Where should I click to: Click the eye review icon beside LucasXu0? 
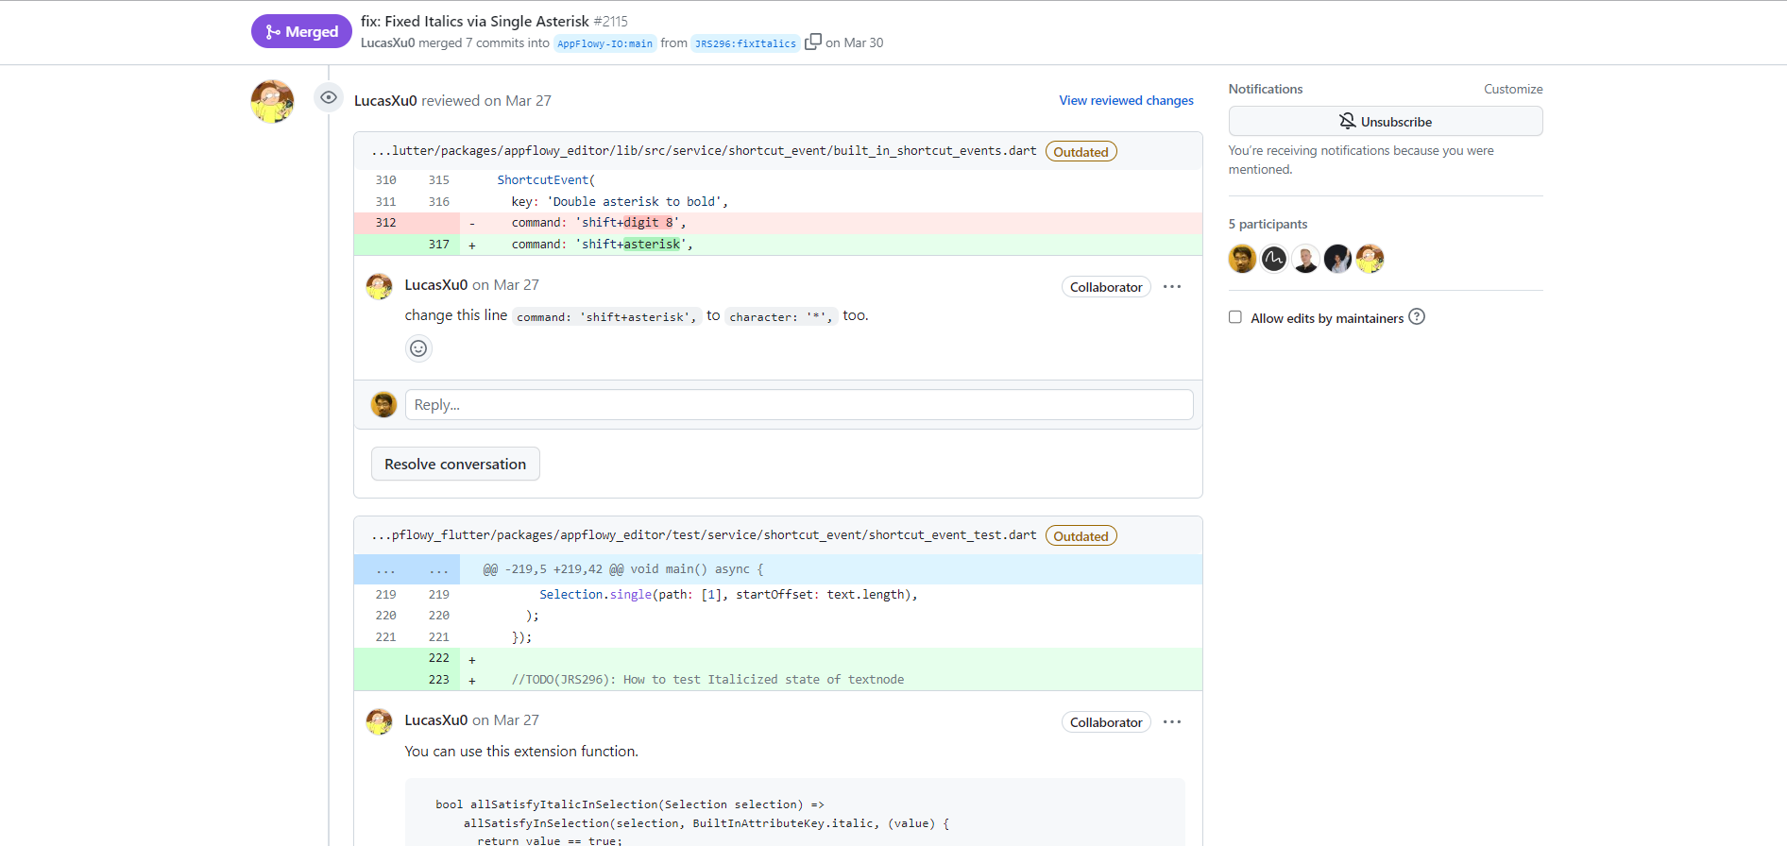click(x=329, y=97)
